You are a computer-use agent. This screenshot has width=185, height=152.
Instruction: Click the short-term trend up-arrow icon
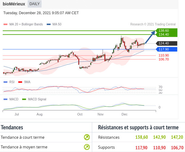pyautogui.click(x=87, y=137)
